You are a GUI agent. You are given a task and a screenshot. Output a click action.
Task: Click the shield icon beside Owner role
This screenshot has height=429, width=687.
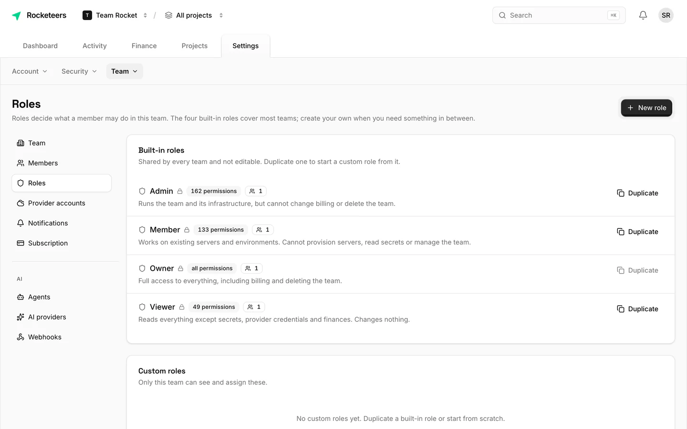click(142, 268)
